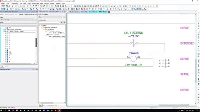Close the &ME+MCP/67 page tab

point(109,12)
